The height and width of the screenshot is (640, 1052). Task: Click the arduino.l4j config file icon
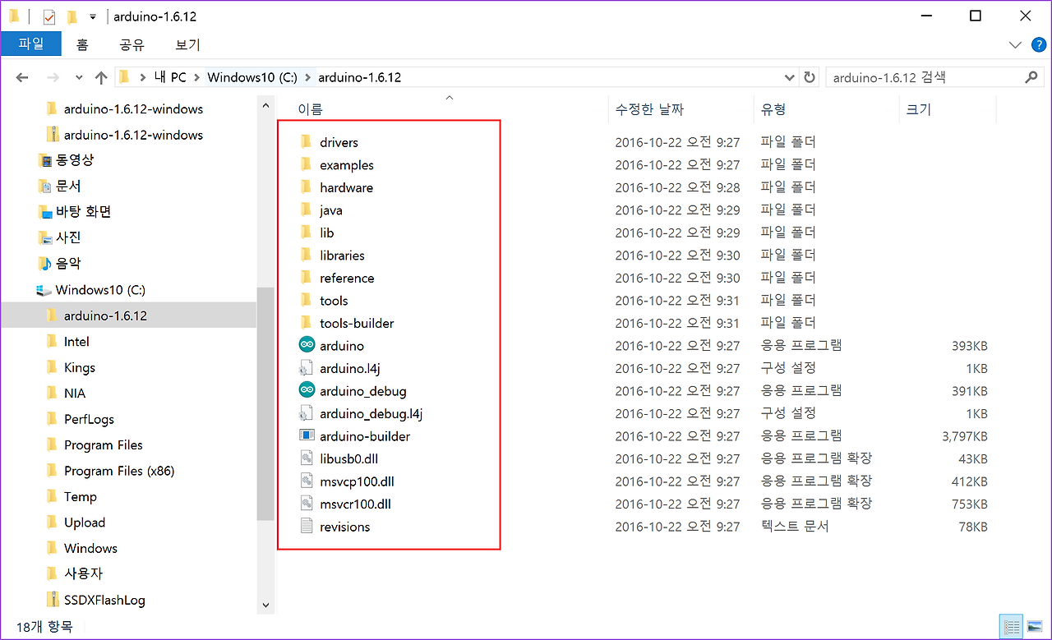[307, 368]
